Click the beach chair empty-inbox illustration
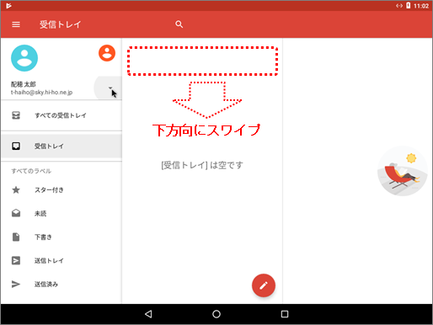Viewport: 433px width, 325px height. (403, 171)
